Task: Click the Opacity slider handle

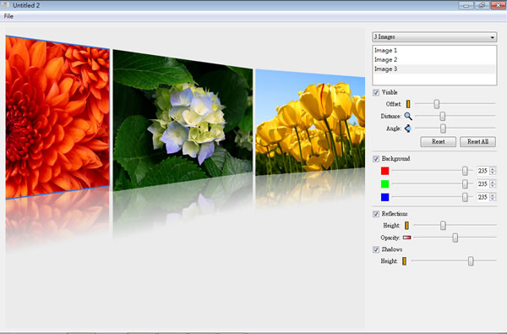Action: [x=455, y=238]
